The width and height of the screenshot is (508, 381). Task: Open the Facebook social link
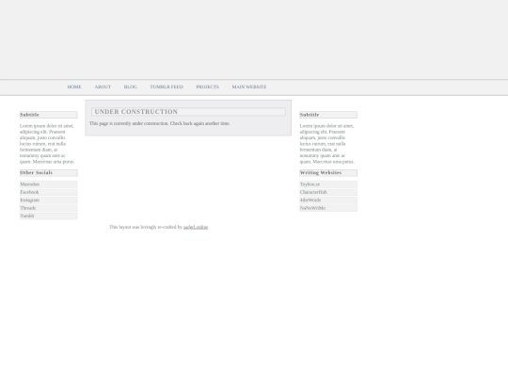coord(49,192)
